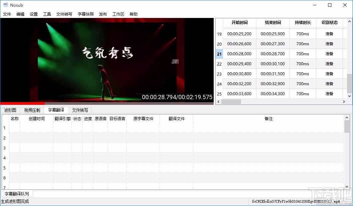The width and height of the screenshot is (353, 206).
Task: Click translation queue scroll up arrow
Action: pos(347,117)
